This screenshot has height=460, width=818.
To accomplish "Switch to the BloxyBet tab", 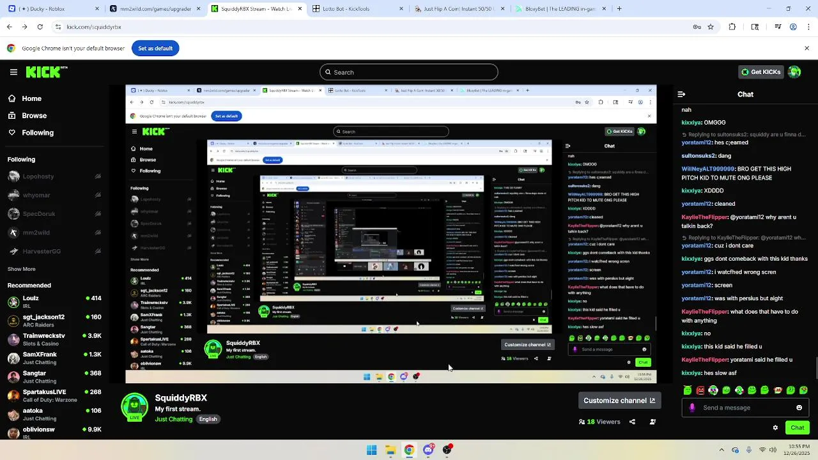I will 560,9.
